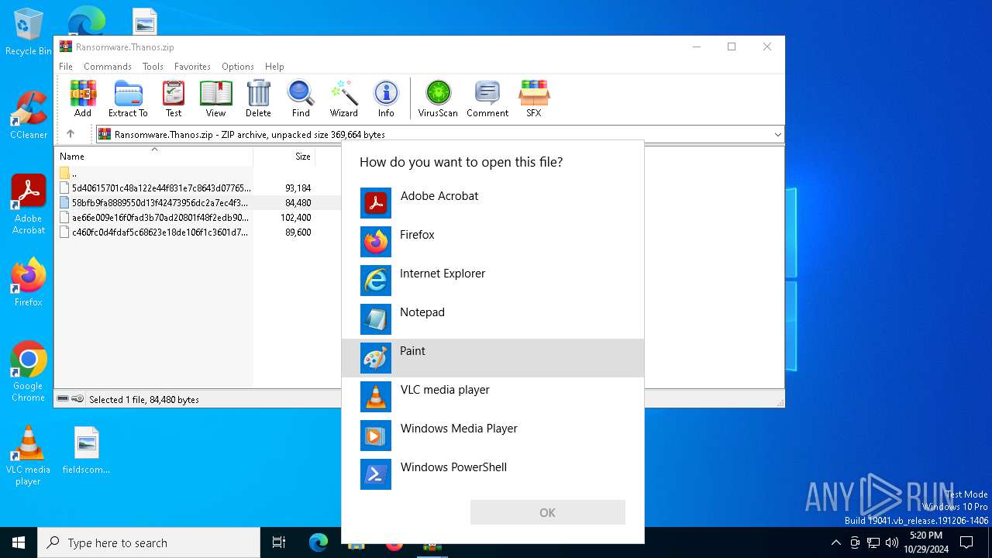Screen dimensions: 992x558
Task: Click the taskbar search box
Action: pos(149,542)
